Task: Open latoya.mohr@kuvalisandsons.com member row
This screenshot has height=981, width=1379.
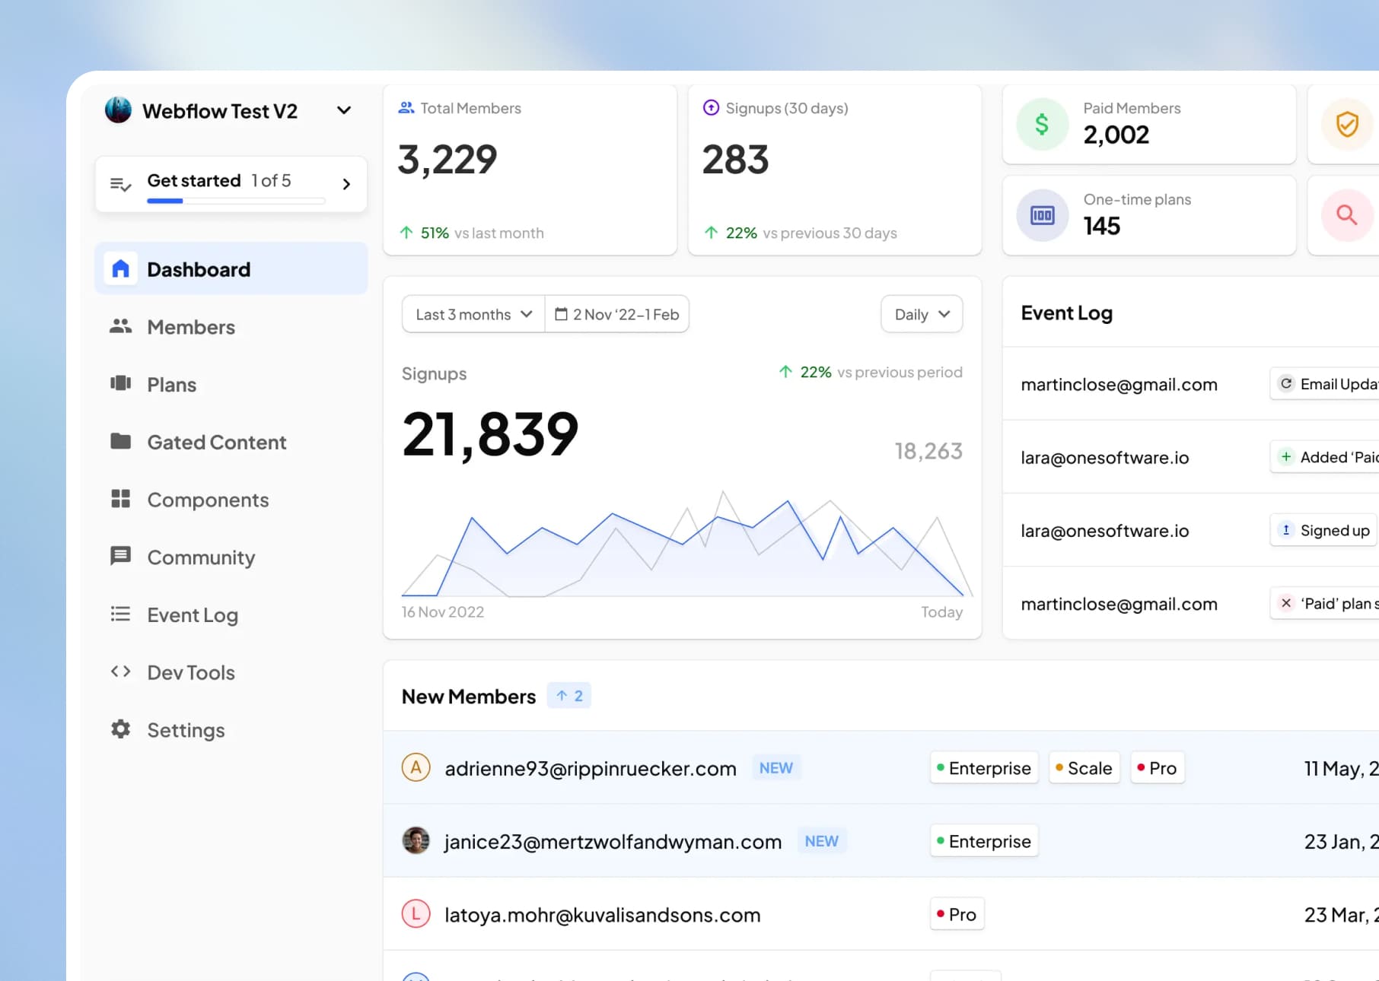Action: pos(881,914)
